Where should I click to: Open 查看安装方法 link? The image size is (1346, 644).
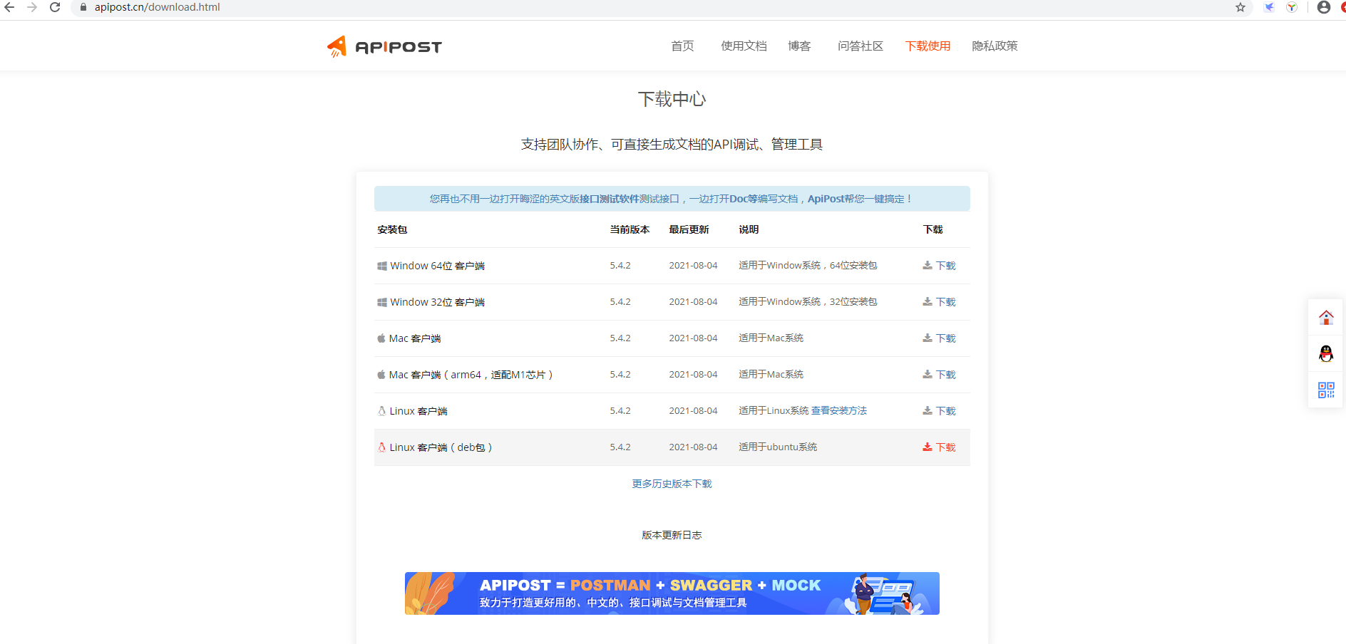click(x=839, y=410)
